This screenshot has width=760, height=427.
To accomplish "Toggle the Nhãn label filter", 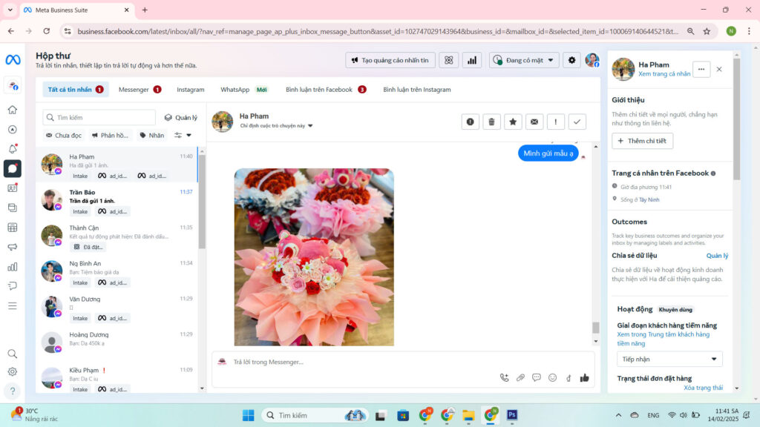I will click(x=152, y=135).
